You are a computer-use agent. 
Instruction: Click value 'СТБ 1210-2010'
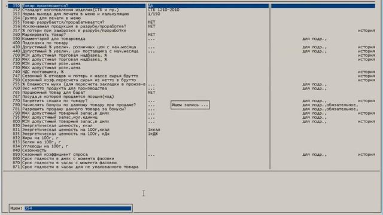click(x=163, y=10)
